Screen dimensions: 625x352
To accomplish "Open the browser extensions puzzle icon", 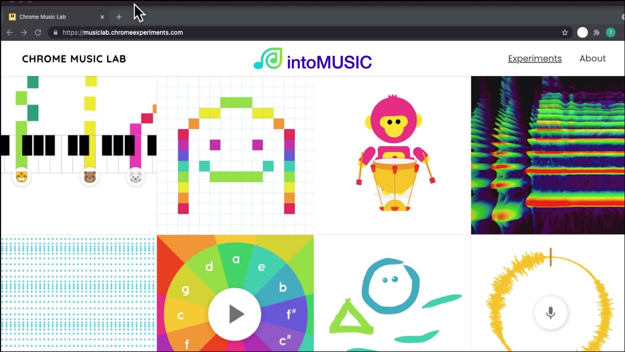I will coord(596,33).
